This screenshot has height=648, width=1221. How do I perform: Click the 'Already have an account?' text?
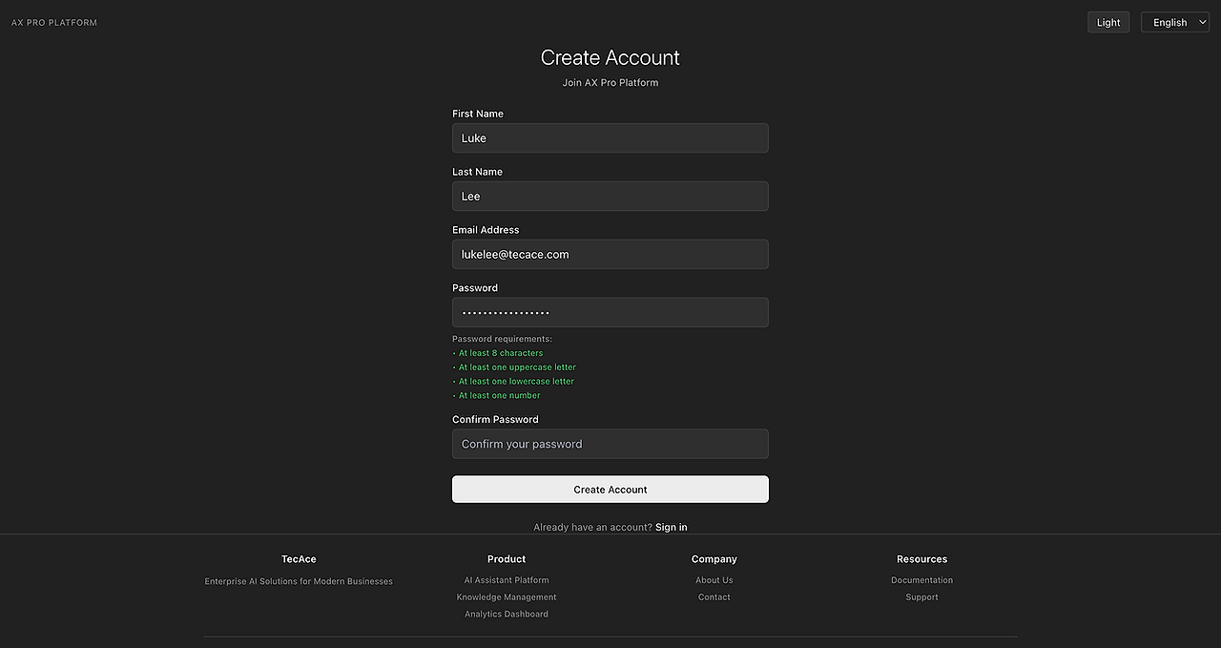(593, 527)
